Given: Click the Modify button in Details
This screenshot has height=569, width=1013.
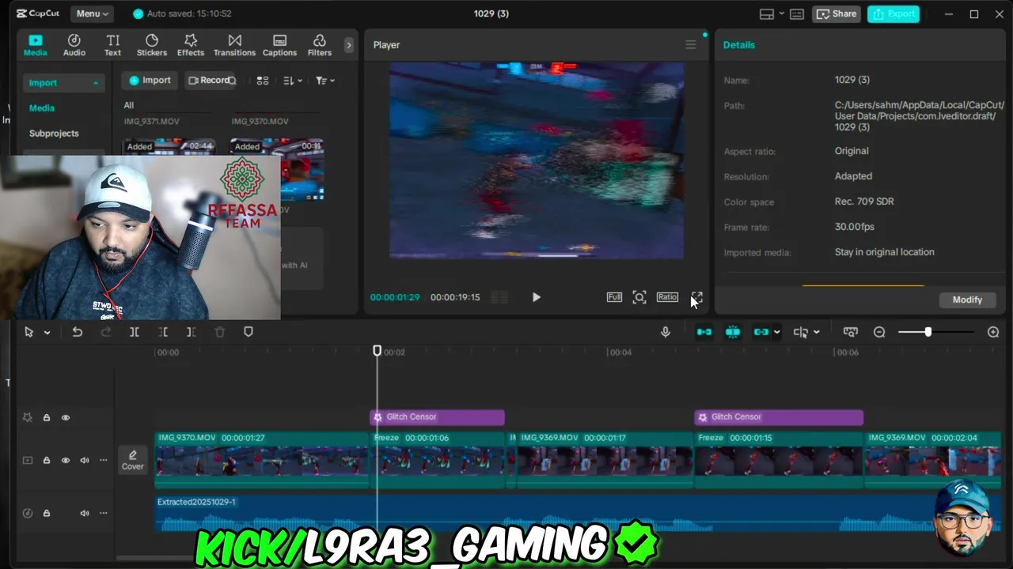Looking at the screenshot, I should tap(967, 300).
